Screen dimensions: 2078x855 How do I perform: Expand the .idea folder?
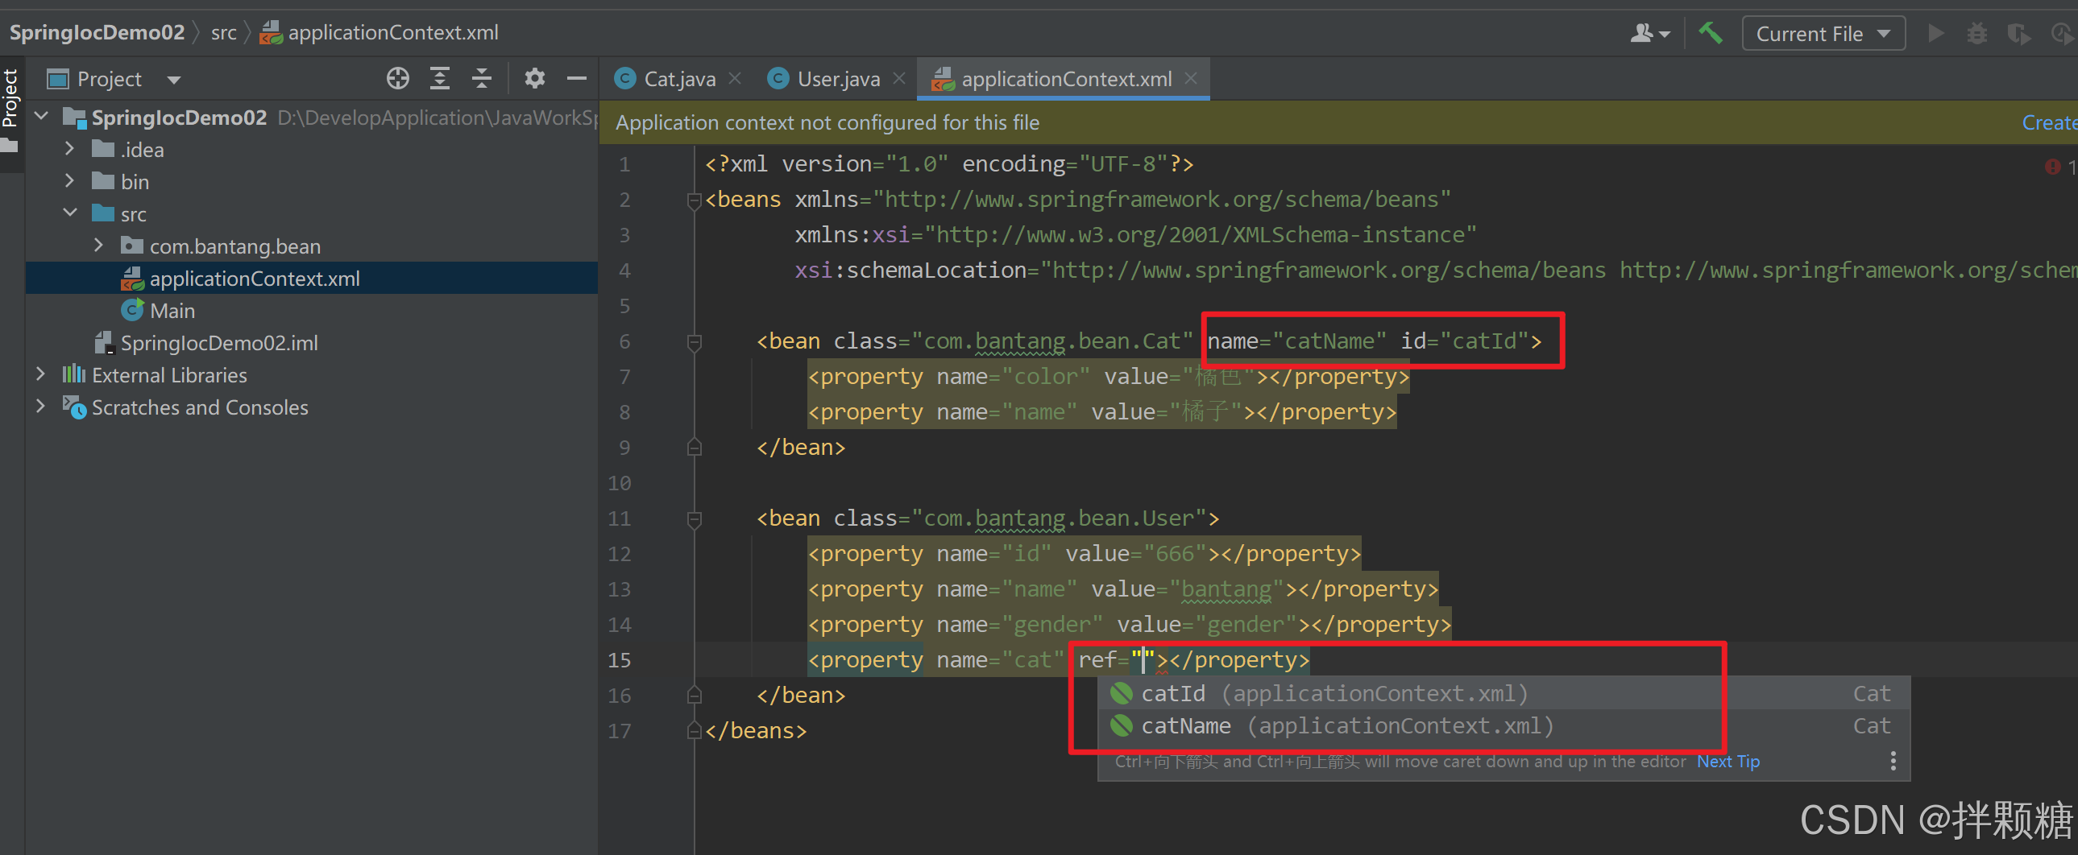[x=69, y=149]
